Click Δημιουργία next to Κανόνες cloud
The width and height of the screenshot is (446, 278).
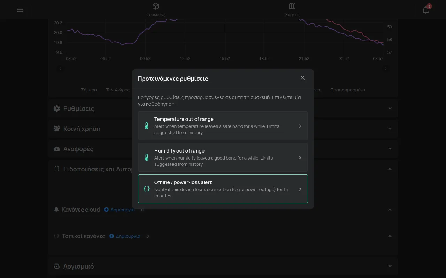120,210
